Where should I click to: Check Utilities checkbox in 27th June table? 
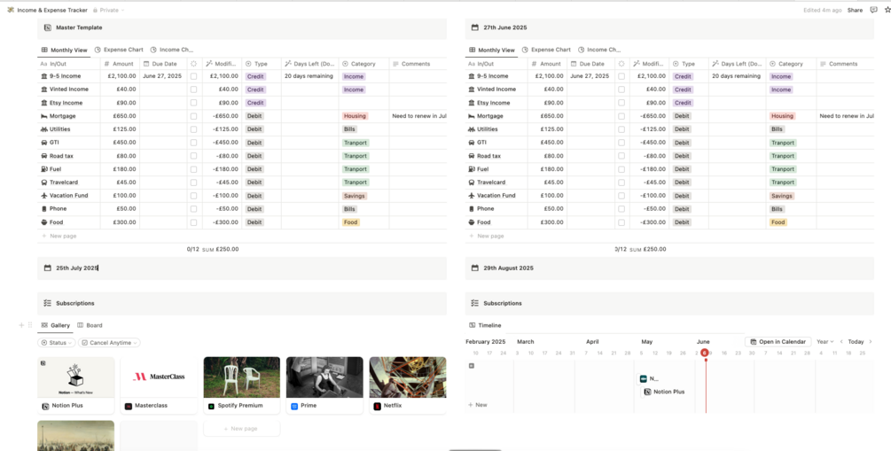(621, 129)
